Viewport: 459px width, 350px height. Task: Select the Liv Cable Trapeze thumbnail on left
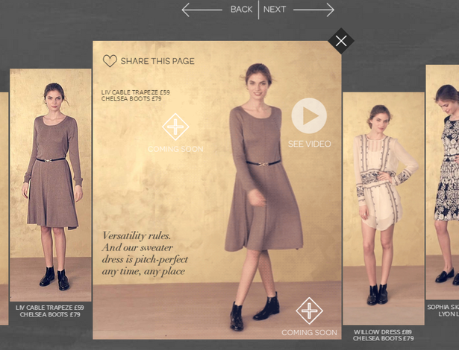pos(51,185)
